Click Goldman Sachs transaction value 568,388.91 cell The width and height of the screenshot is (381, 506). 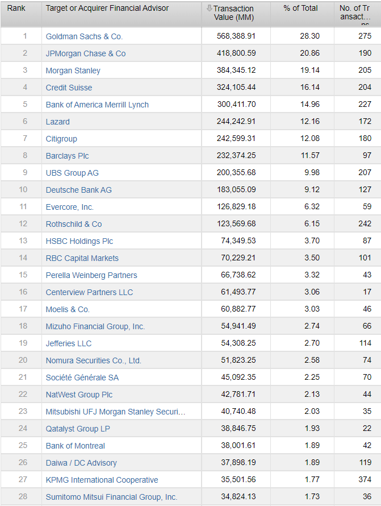click(x=236, y=36)
